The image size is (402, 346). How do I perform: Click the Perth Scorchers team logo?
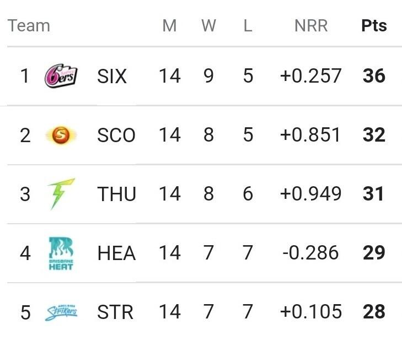click(x=61, y=135)
